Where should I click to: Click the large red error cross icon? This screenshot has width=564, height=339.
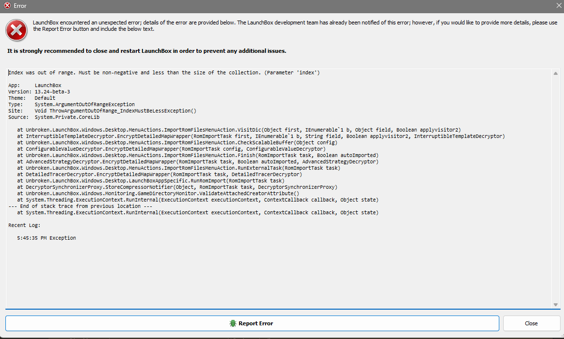coord(16,30)
